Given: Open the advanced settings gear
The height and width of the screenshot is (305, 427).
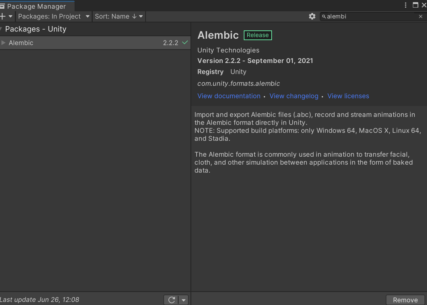Looking at the screenshot, I should [x=312, y=16].
